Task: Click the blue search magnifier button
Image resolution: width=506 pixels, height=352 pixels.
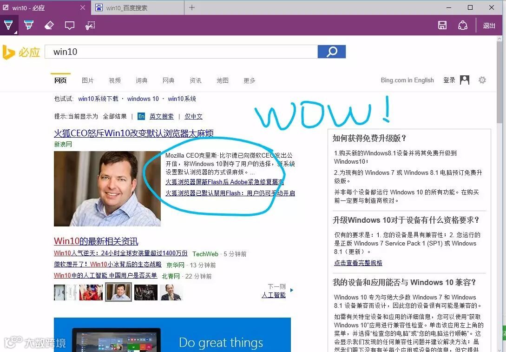Action: click(x=332, y=52)
